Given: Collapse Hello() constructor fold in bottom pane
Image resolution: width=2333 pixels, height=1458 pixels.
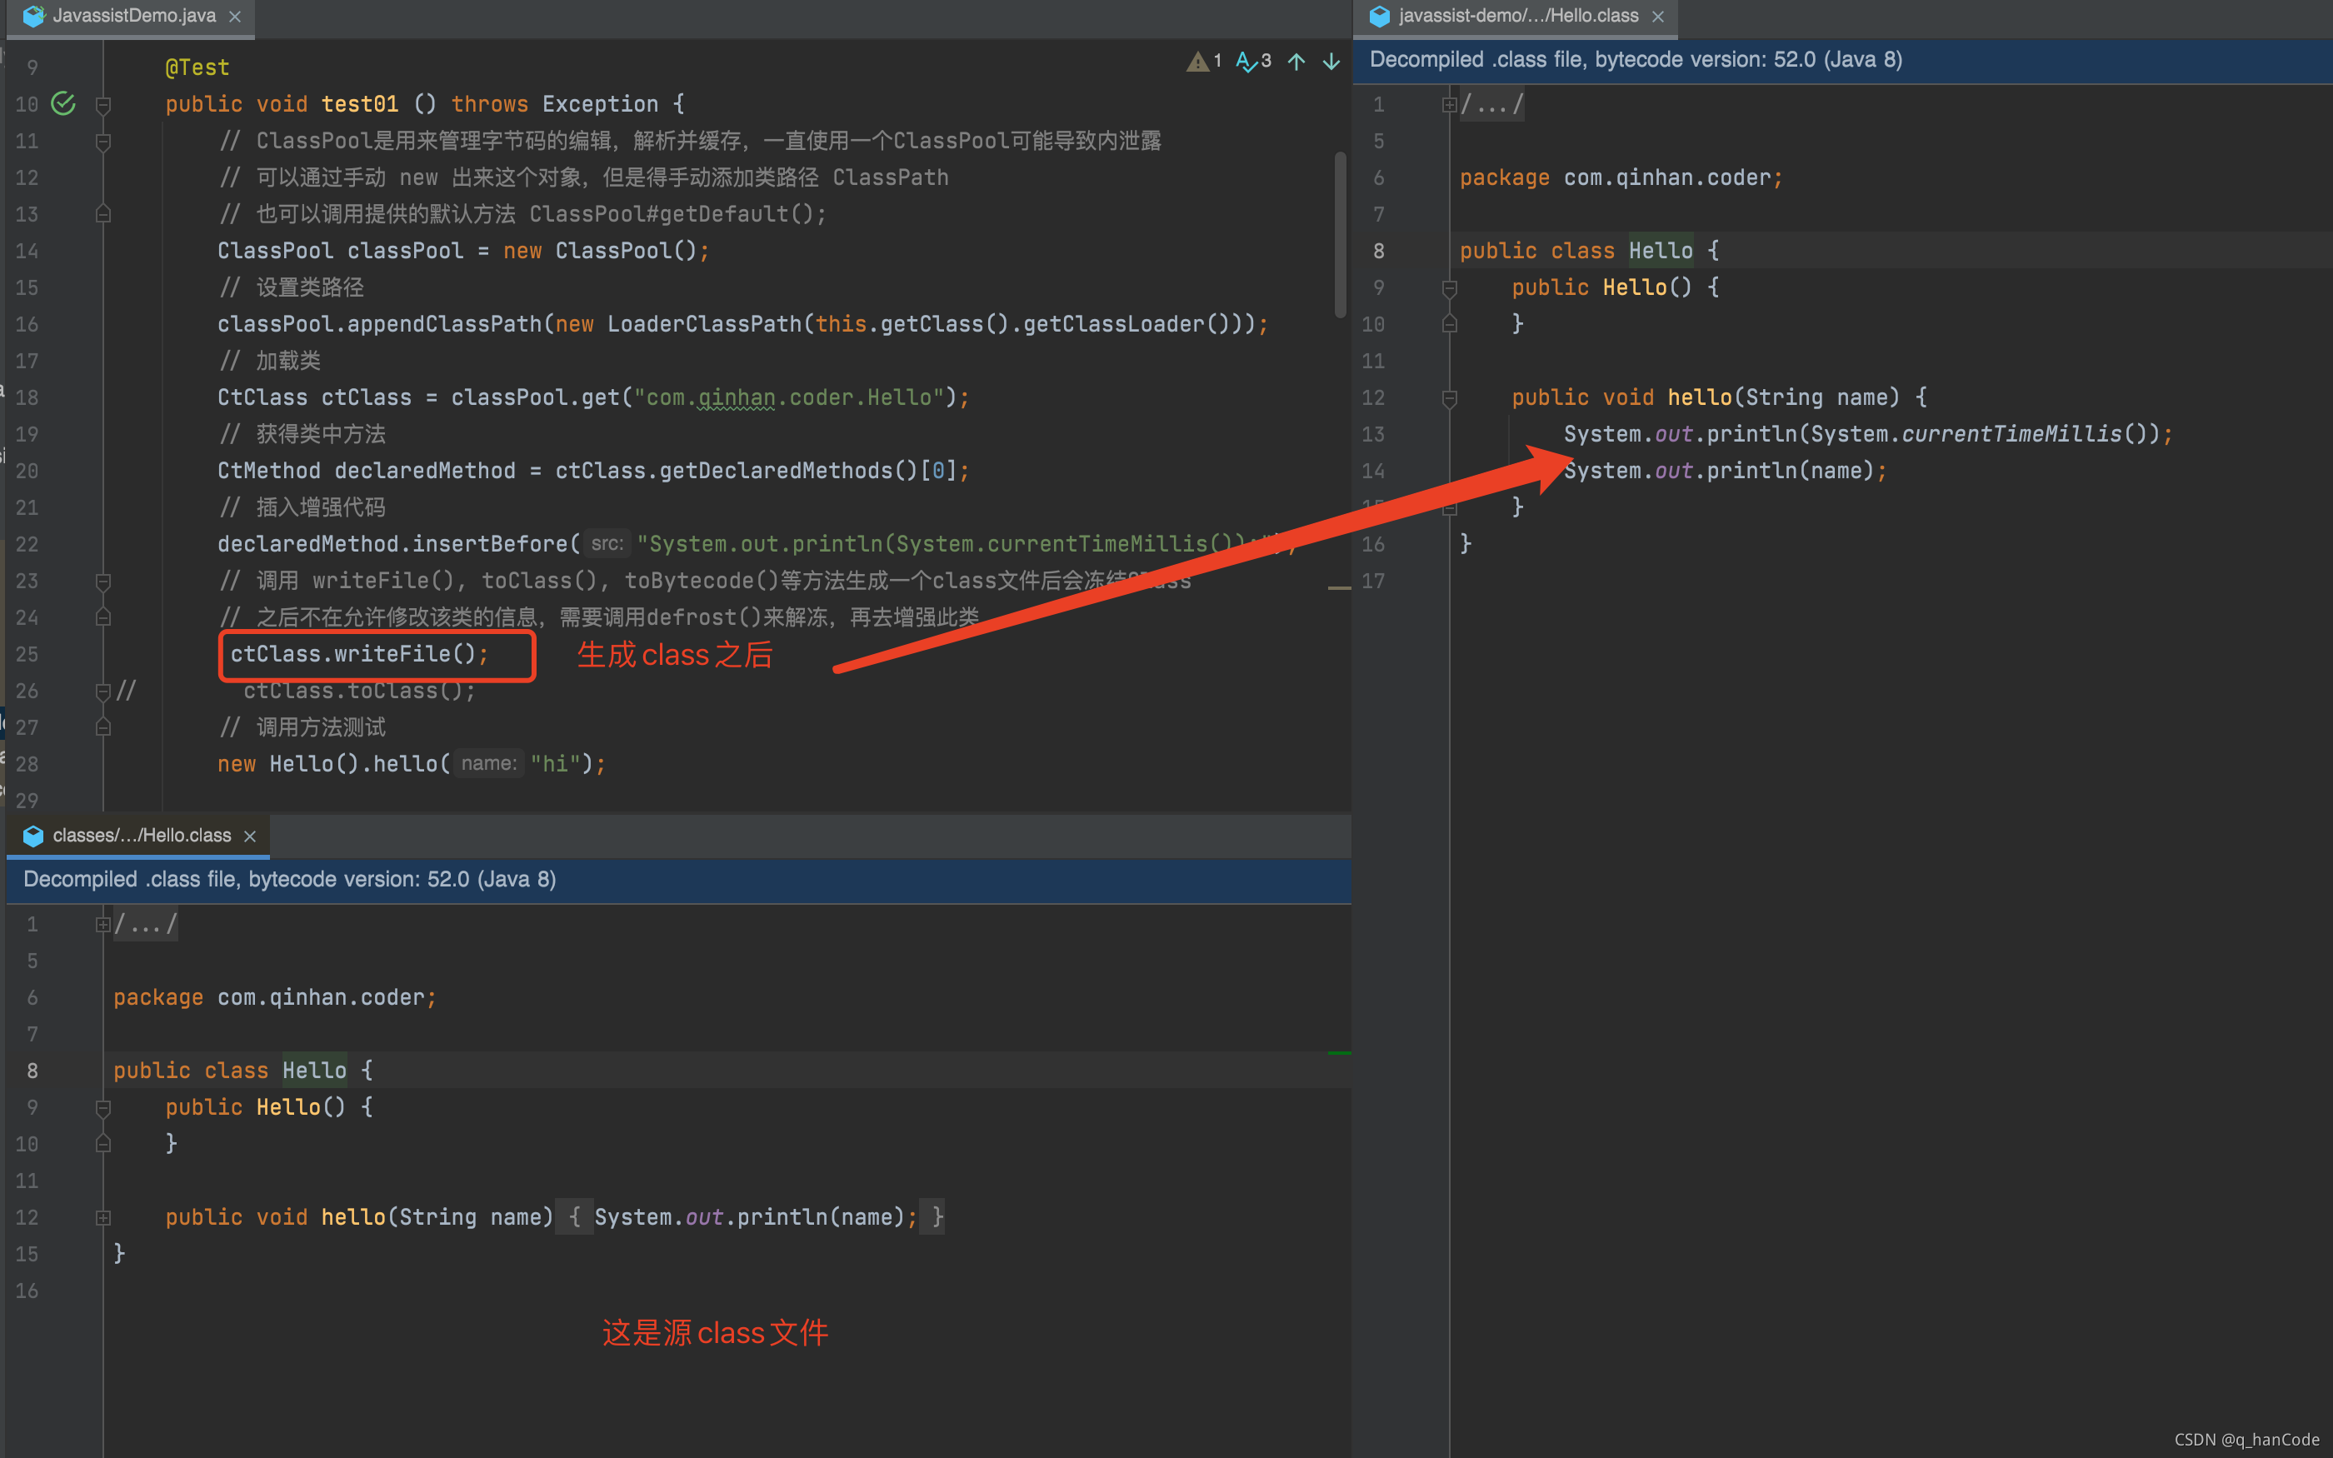Looking at the screenshot, I should tap(103, 1107).
